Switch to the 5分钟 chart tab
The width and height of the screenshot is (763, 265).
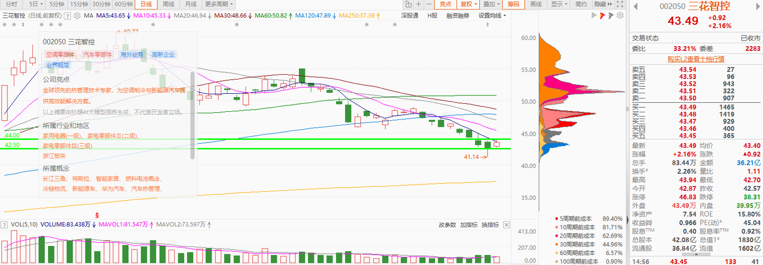pyautogui.click(x=57, y=4)
